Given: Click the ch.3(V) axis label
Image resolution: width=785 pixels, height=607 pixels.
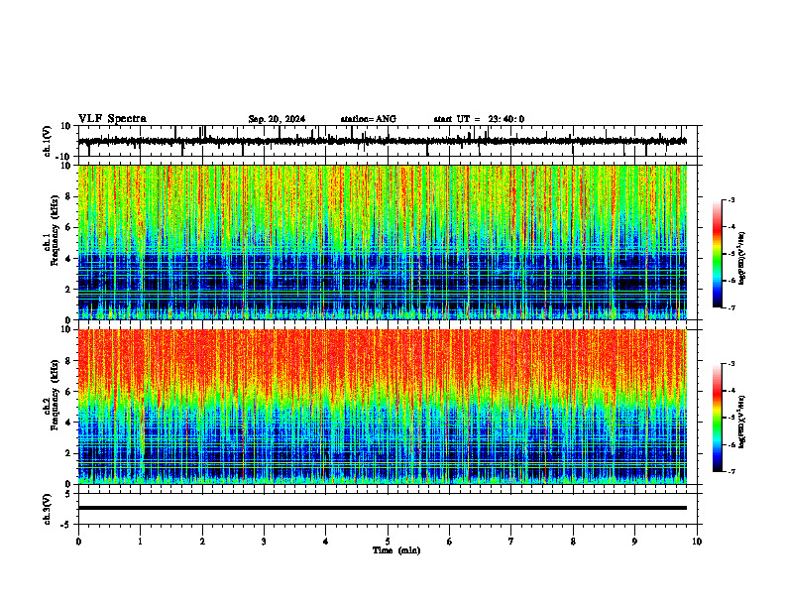Looking at the screenshot, I should 48,509.
